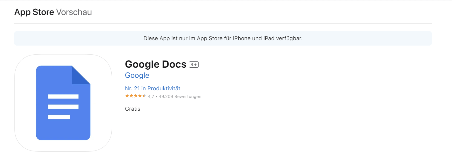Click the first orange rating star

tap(127, 96)
